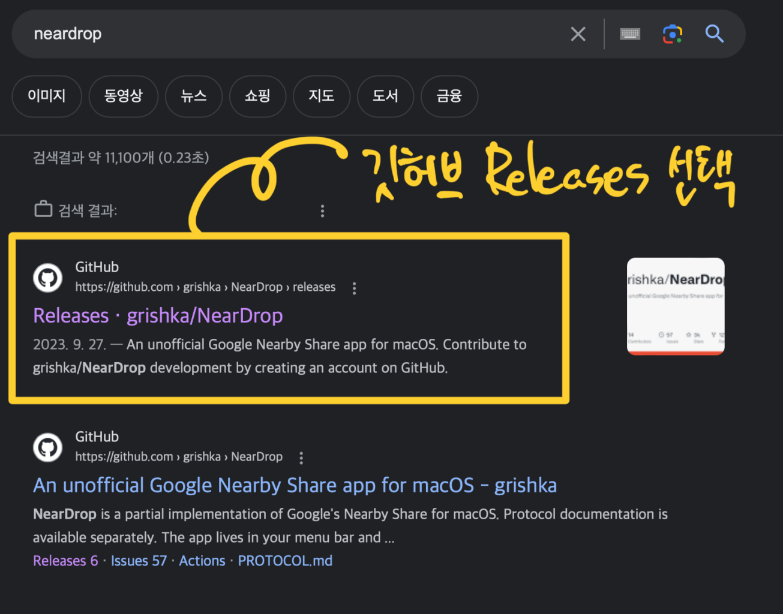Open more options for the grishka › NearDrop result

[x=301, y=458]
